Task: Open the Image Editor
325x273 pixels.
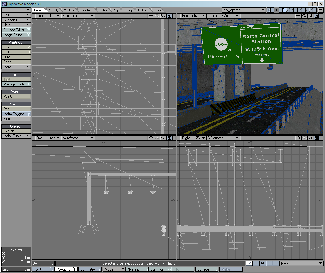Action: [16, 35]
